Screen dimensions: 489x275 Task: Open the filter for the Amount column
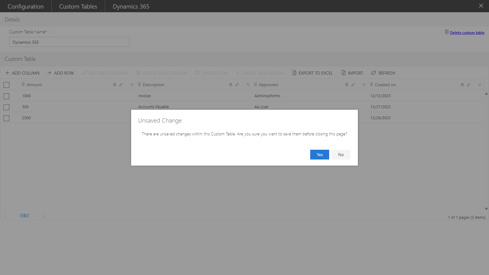[132, 85]
